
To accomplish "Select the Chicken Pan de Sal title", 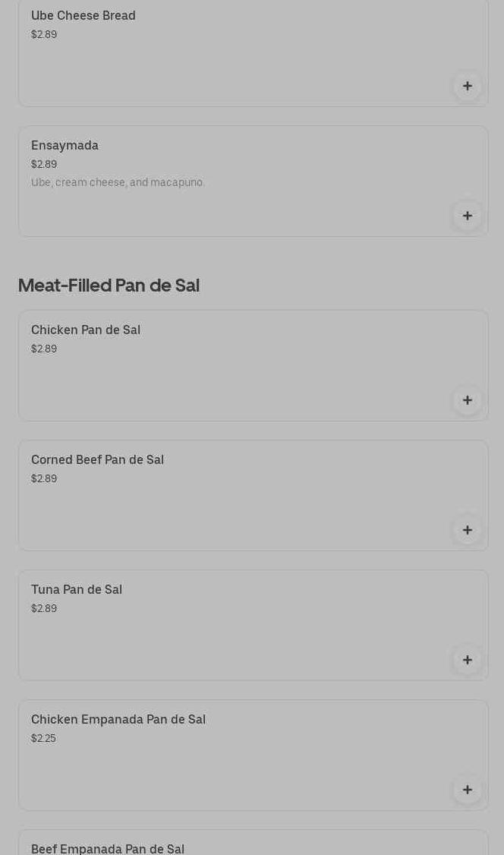I will tap(86, 330).
